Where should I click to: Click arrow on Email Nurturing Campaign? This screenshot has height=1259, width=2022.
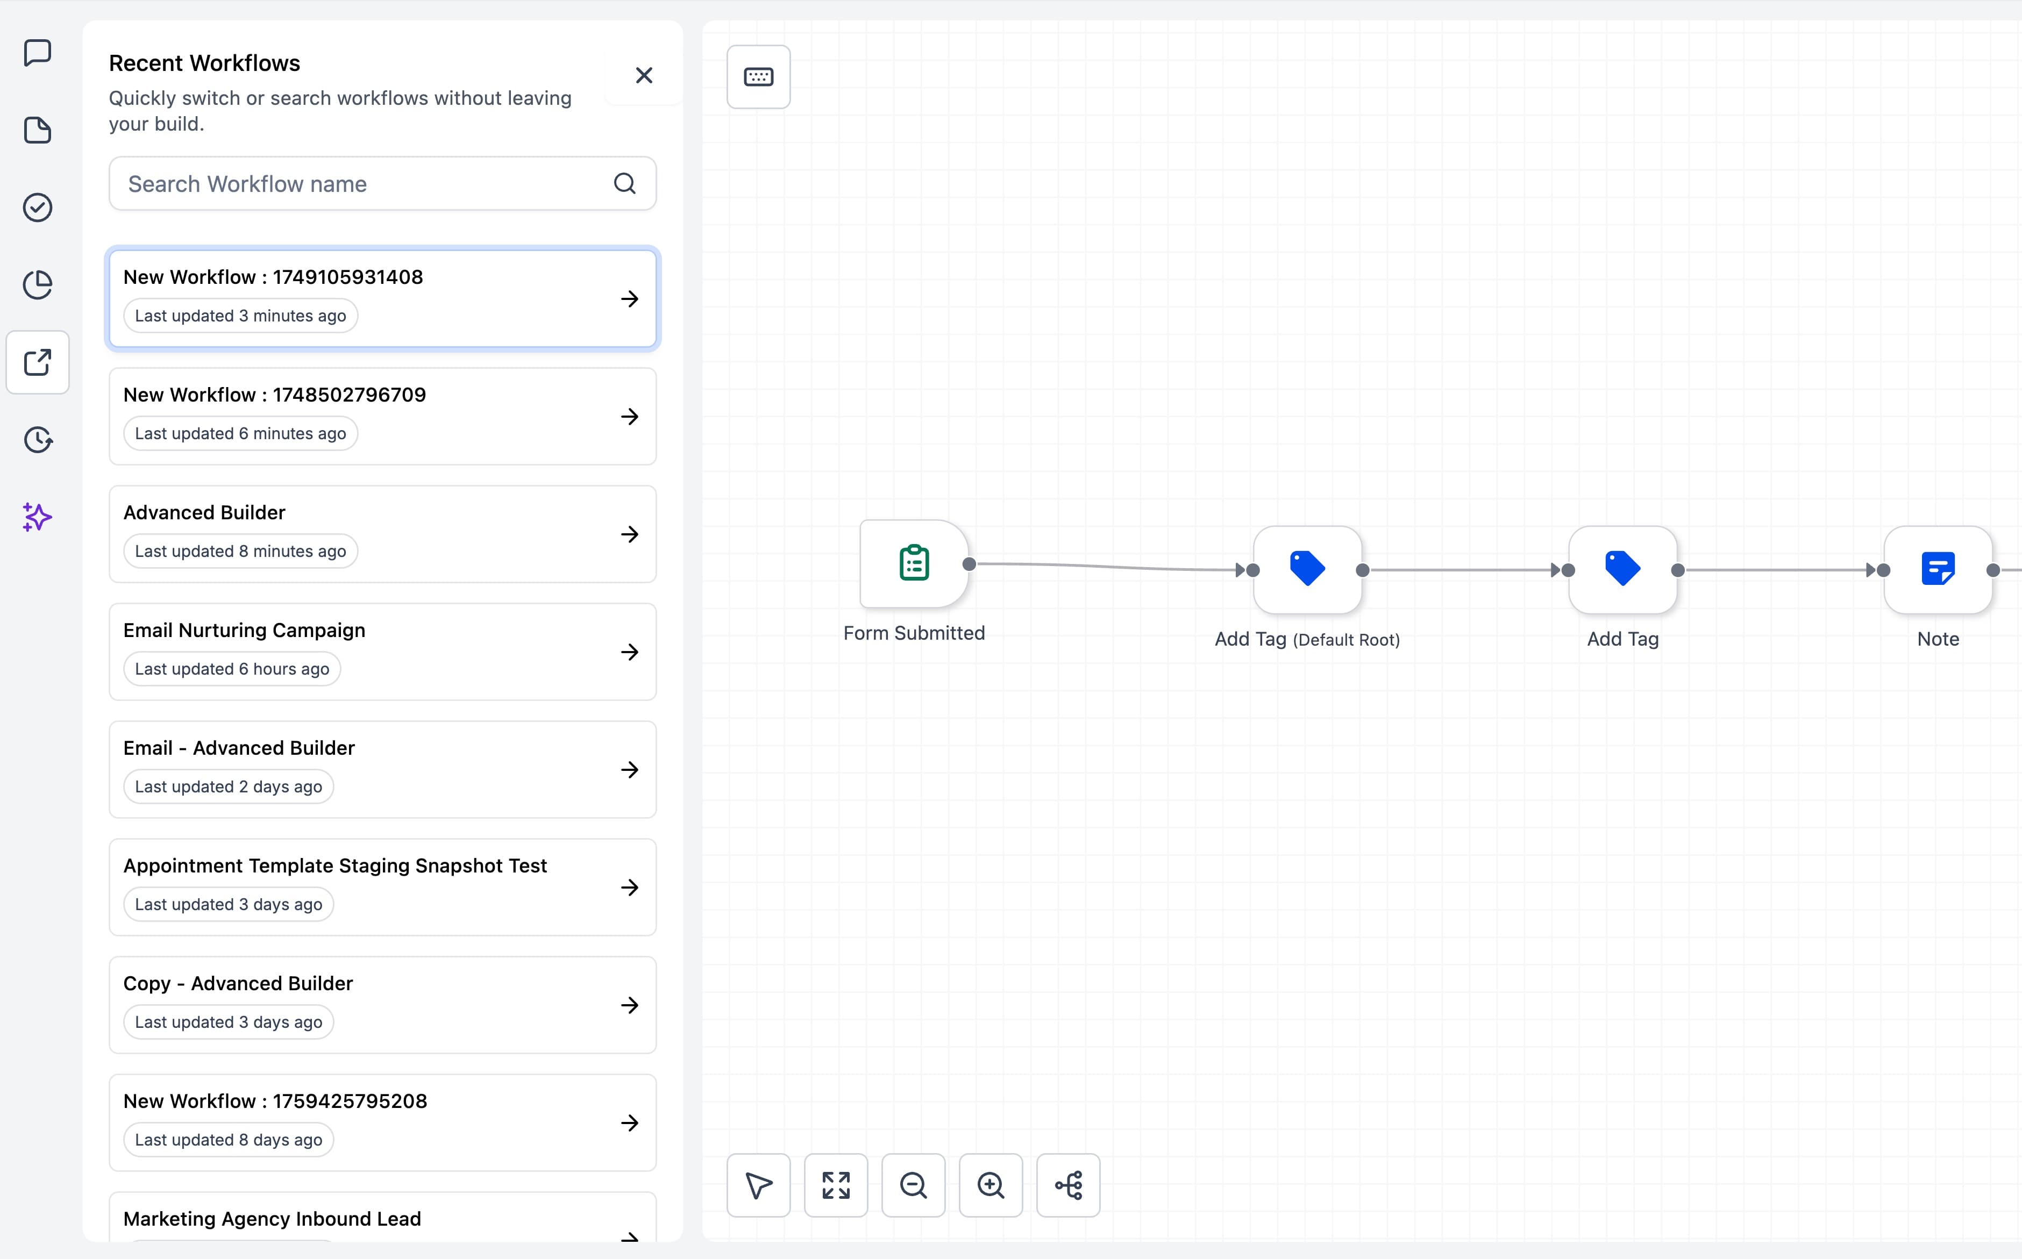(x=630, y=652)
